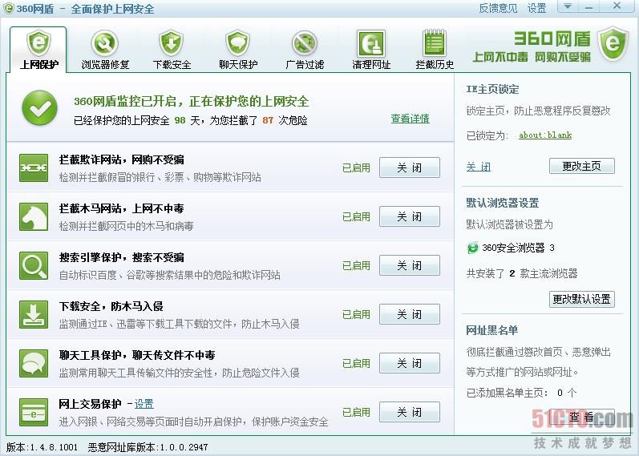
Task: Click the 搜索引擎保护 magnifier icon
Action: (x=34, y=265)
